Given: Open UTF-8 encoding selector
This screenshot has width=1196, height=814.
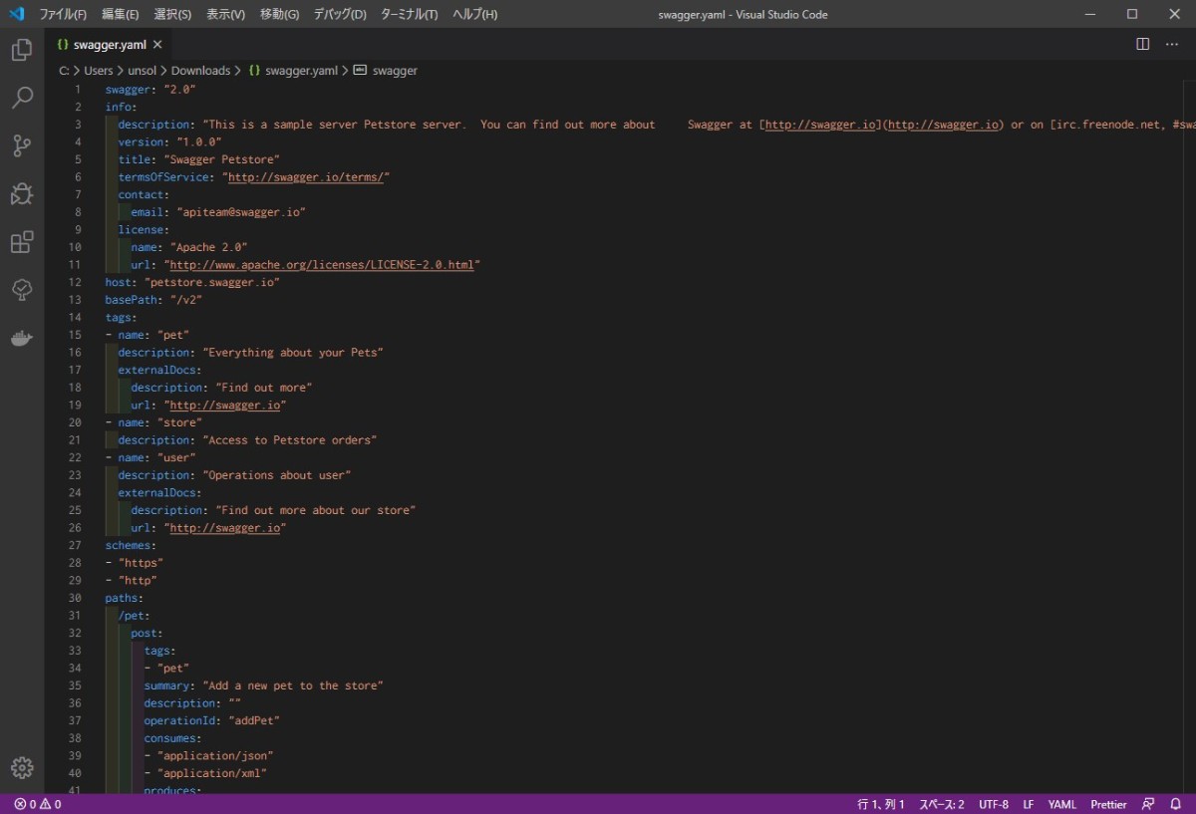Looking at the screenshot, I should click(x=994, y=804).
